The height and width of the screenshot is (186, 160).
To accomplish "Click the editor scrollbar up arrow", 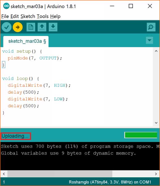I will (156, 51).
